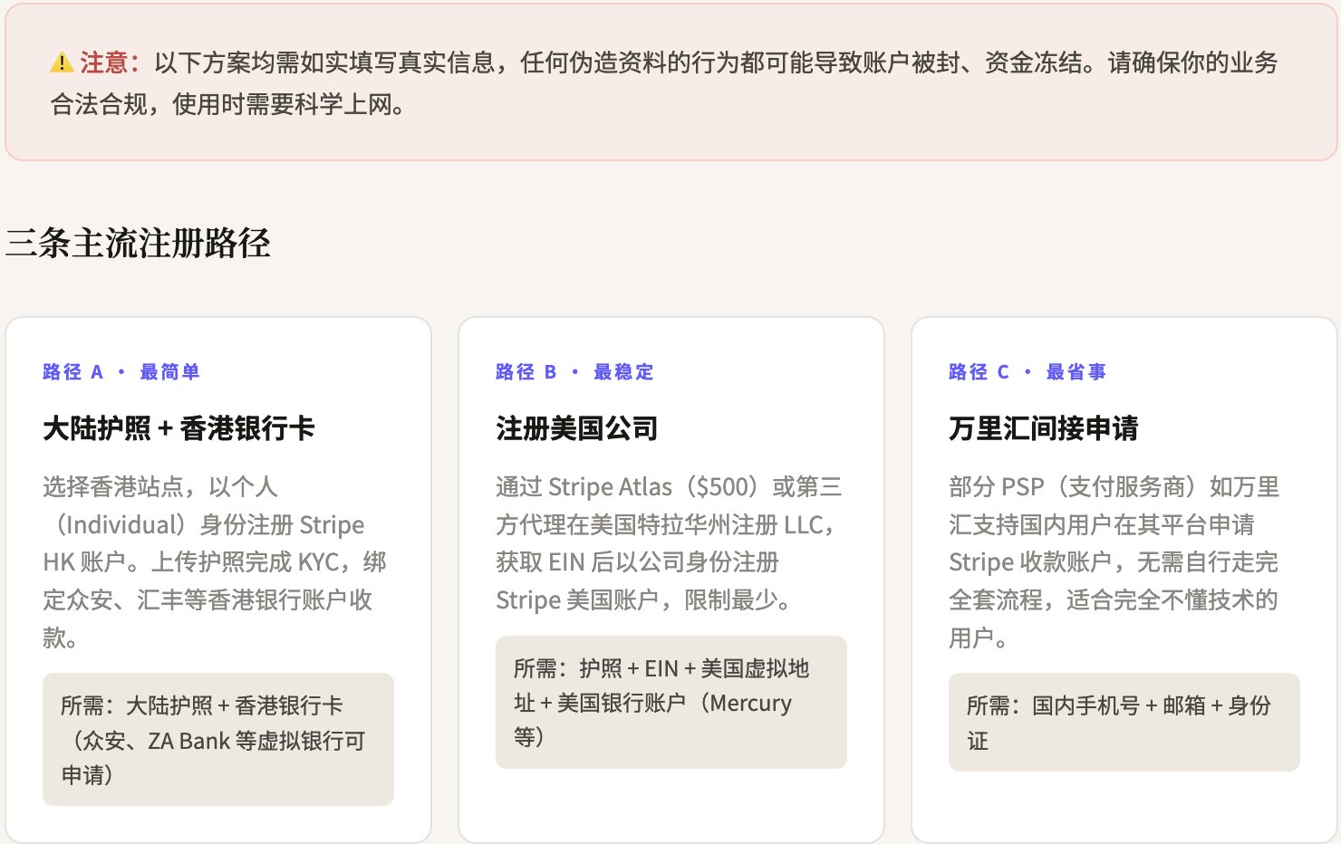
Task: Click the notice sentence about 伪造资料 and 账户被封
Action: pyautogui.click(x=664, y=83)
